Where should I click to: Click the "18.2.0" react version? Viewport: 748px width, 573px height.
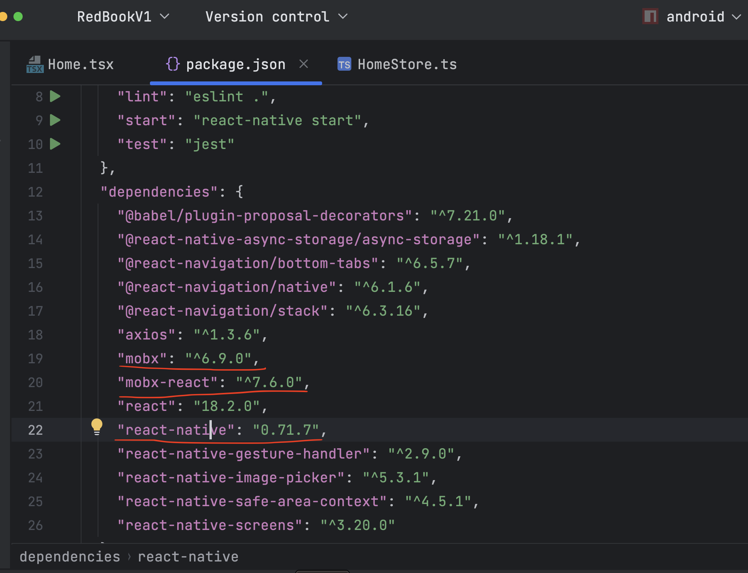pos(227,406)
